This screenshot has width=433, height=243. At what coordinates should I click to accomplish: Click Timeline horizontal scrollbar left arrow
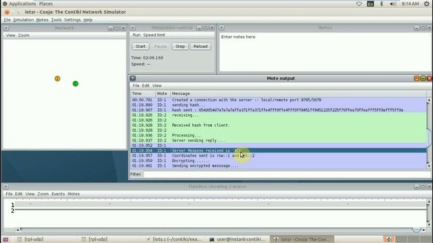pyautogui.click(x=18, y=230)
